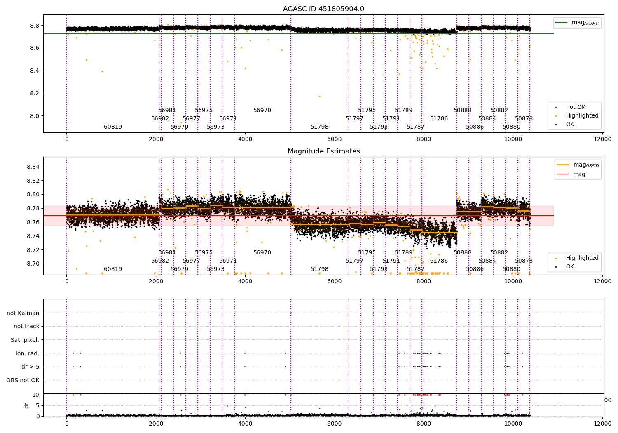
Task: Click the 'Magnitude Estimates' plot title
Action: [323, 151]
